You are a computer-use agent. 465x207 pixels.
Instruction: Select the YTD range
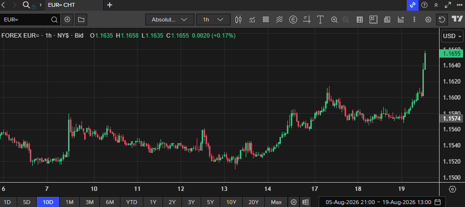tap(132, 202)
